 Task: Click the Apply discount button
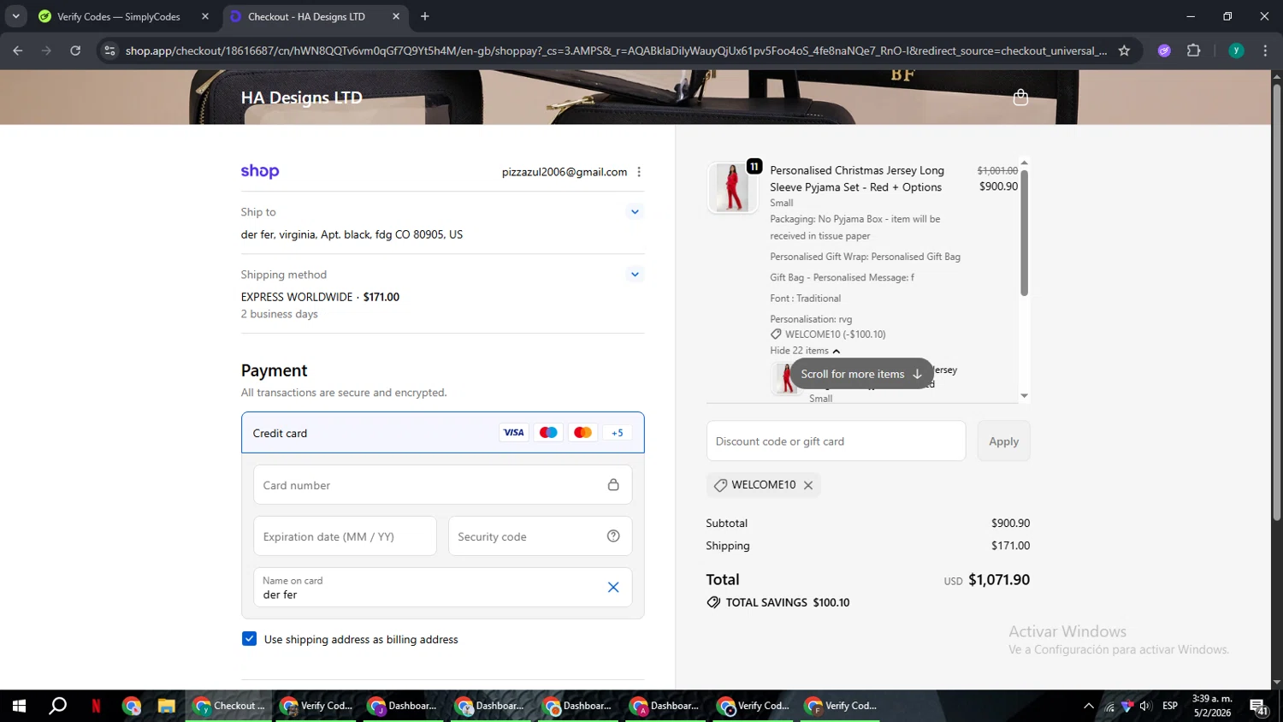point(1003,441)
